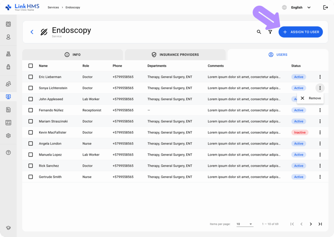This screenshot has width=334, height=237.
Task: Go to the last page with pagination arrow
Action: [x=320, y=224]
